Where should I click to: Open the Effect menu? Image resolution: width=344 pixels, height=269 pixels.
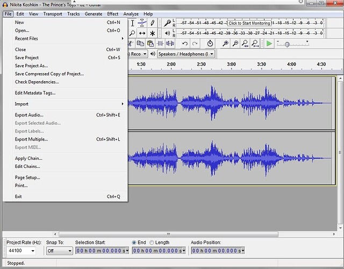click(113, 14)
